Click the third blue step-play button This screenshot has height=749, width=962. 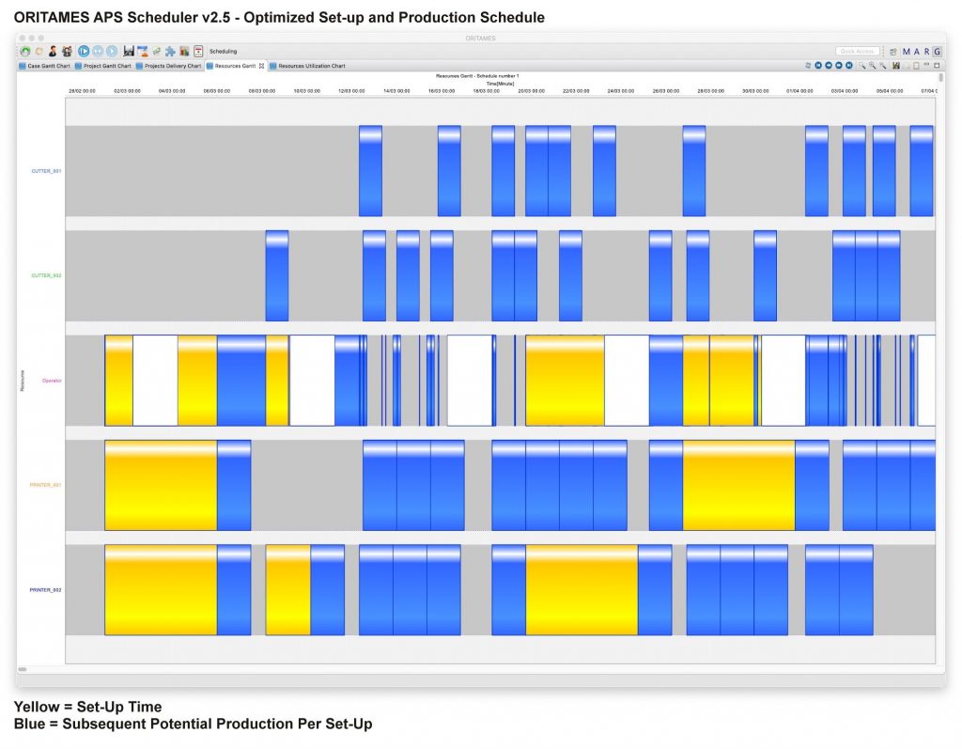tap(112, 52)
